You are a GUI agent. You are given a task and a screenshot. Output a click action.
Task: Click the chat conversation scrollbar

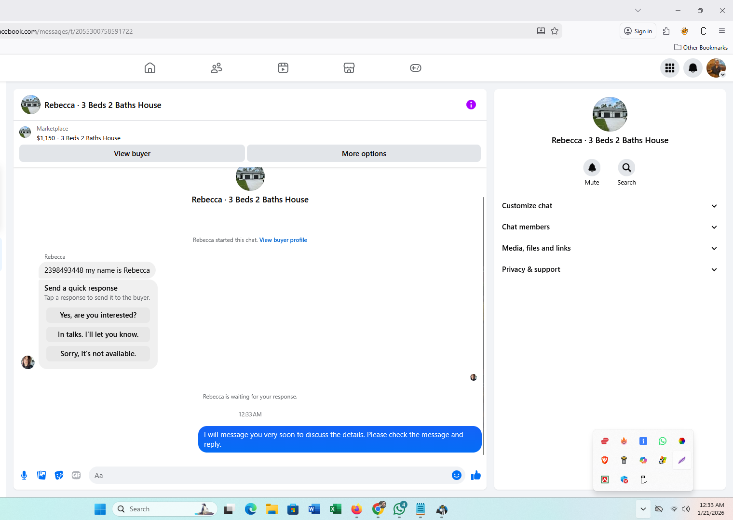click(484, 326)
